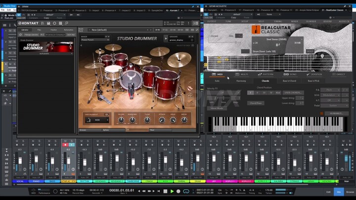This screenshot has width=356, height=200.
Task: Open gear settings in Kontakt plugin header
Action: [178, 18]
